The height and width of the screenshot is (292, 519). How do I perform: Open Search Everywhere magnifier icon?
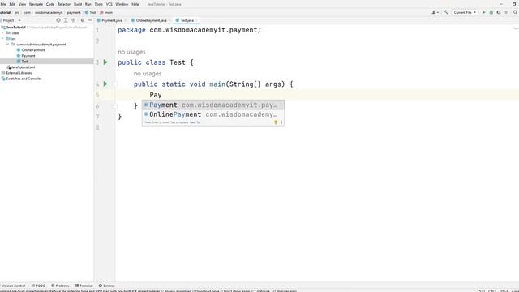pos(516,12)
